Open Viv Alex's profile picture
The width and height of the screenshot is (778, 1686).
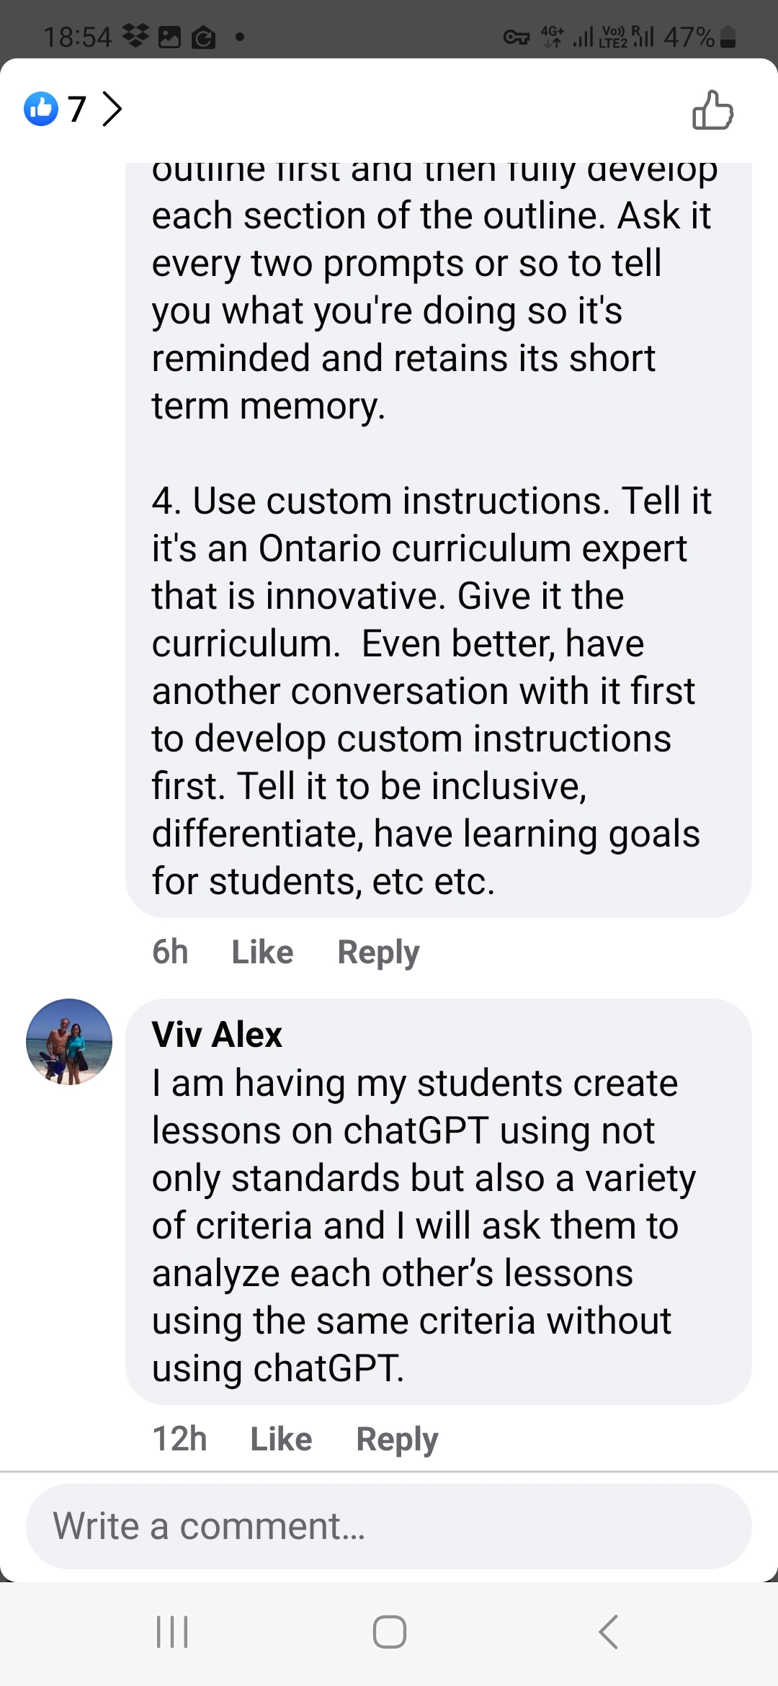69,1041
